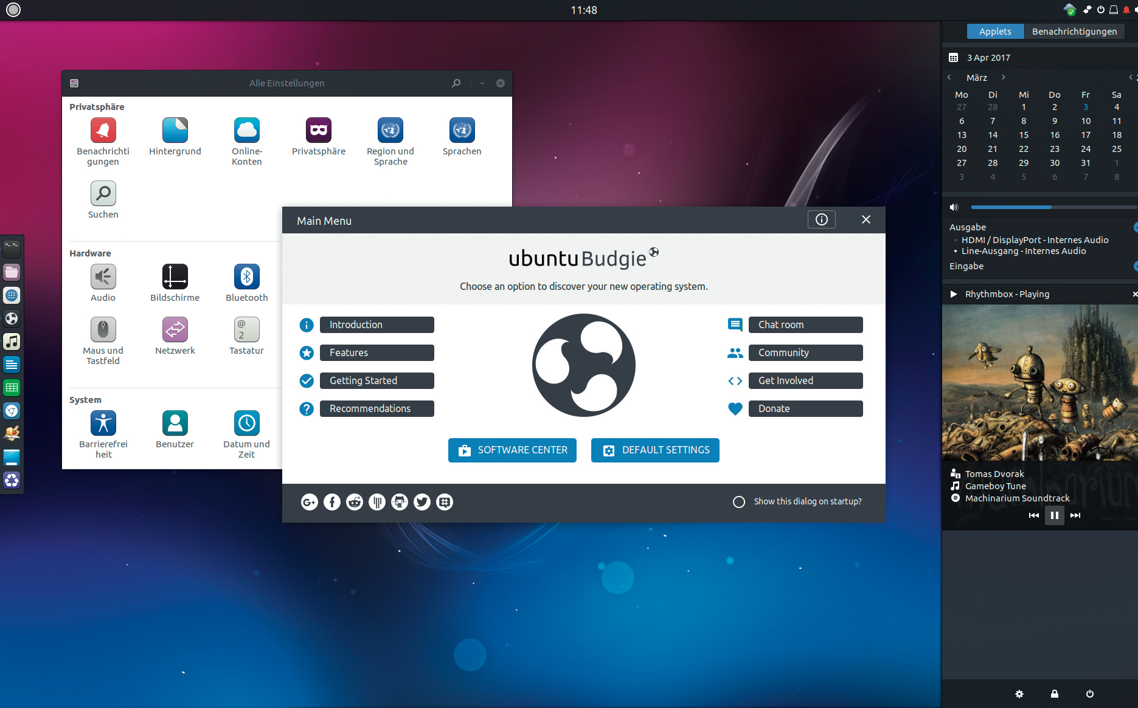The width and height of the screenshot is (1138, 708).
Task: Open the power options at Raven bottom
Action: [x=1090, y=694]
